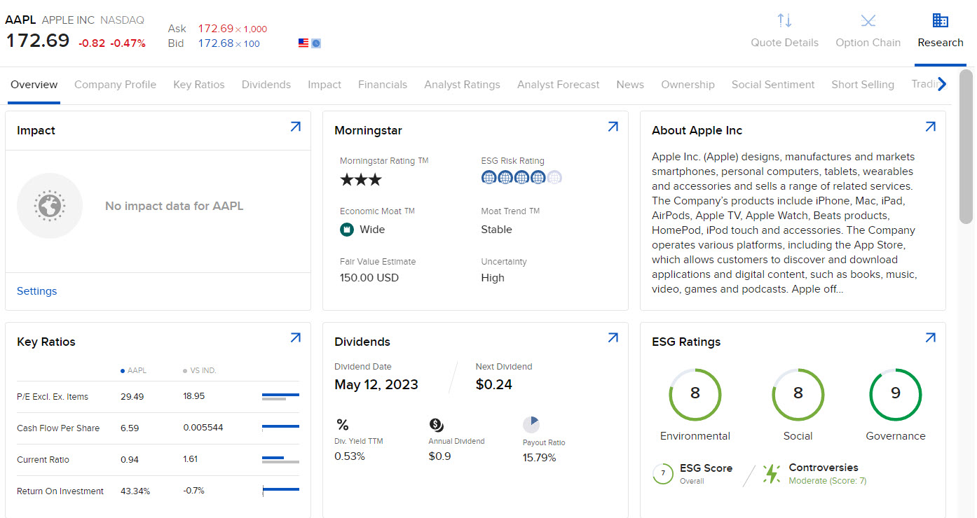This screenshot has width=977, height=518.
Task: Click the Next Dividend amount $0.24
Action: point(494,384)
